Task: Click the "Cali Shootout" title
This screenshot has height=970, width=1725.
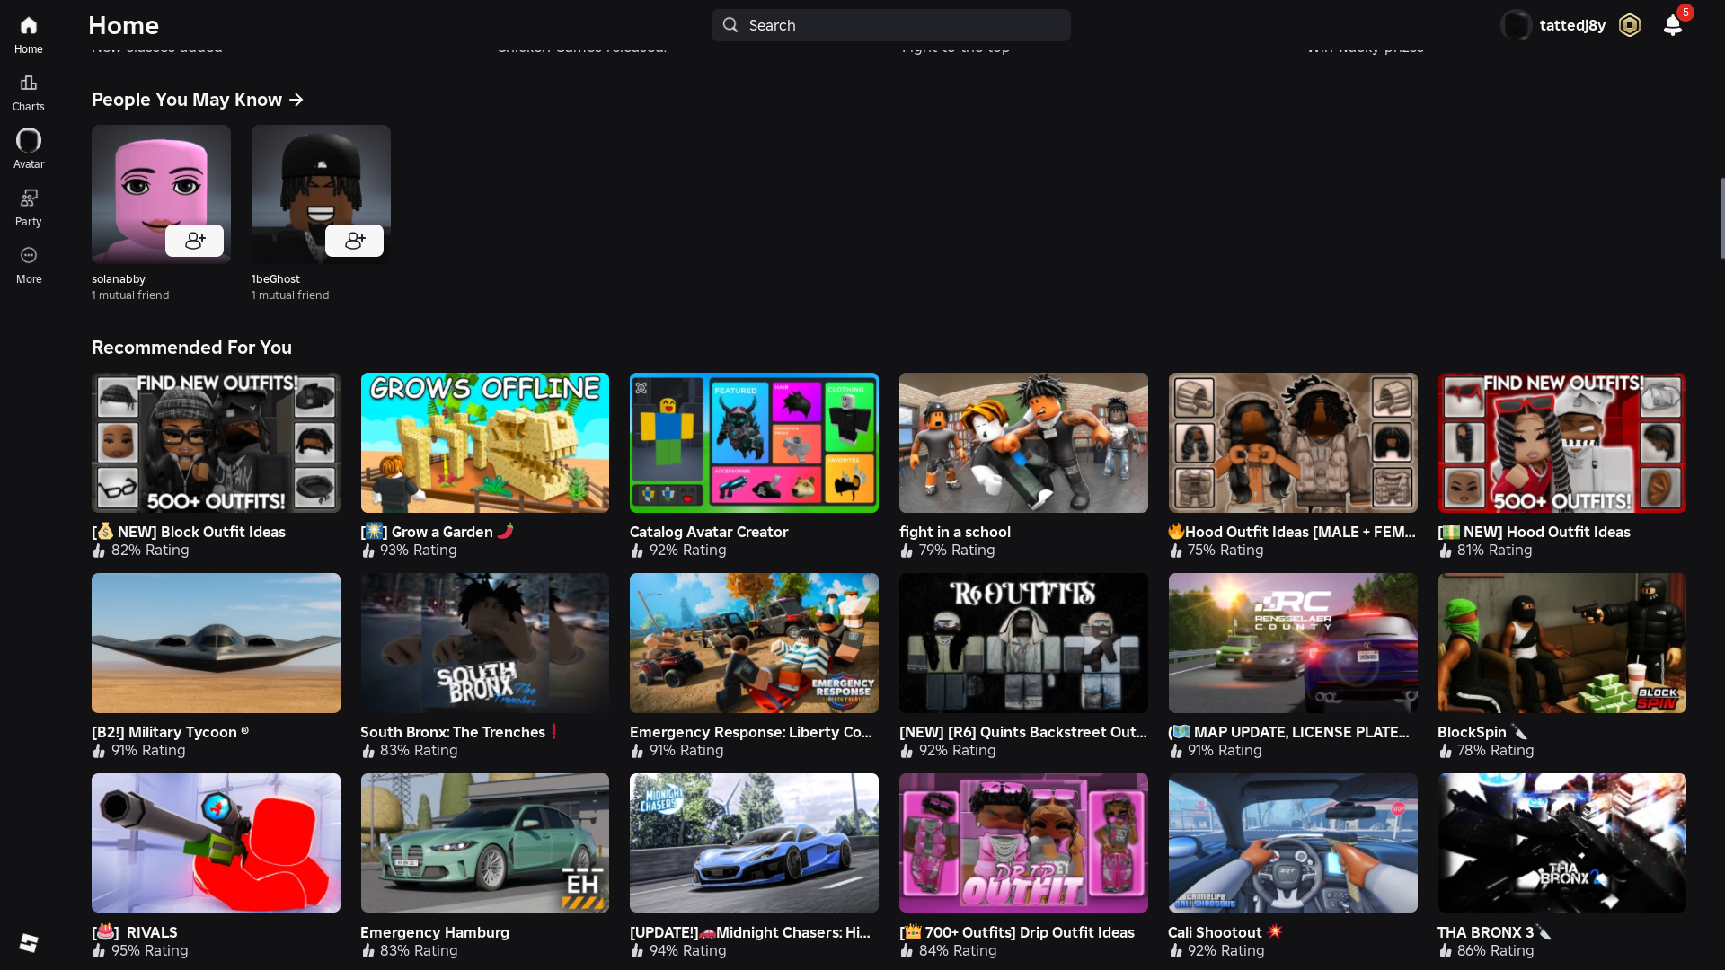Action: tap(1225, 932)
